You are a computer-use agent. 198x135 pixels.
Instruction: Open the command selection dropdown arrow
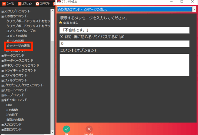(194, 9)
